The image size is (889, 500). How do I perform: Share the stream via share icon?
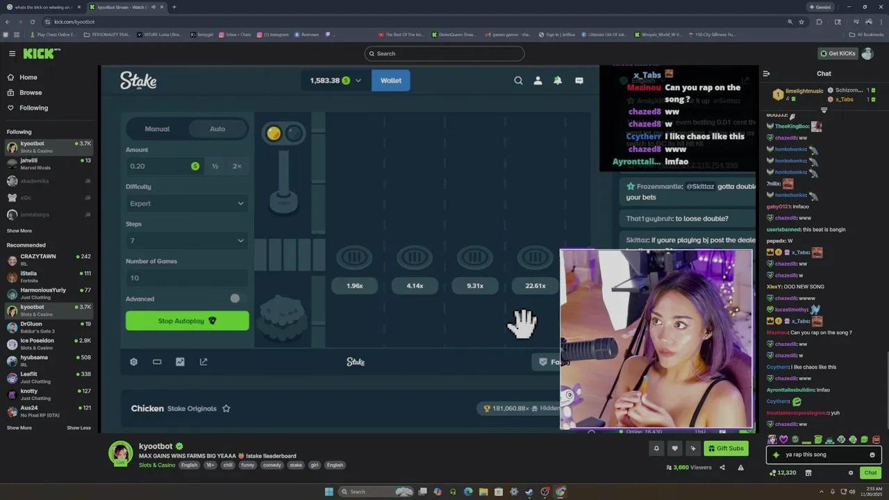pos(722,467)
